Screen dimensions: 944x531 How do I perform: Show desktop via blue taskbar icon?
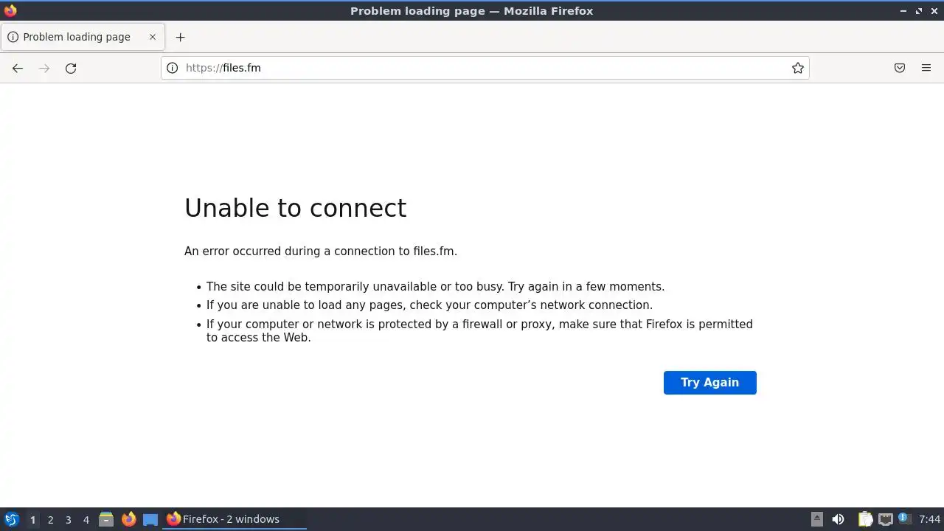(150, 519)
